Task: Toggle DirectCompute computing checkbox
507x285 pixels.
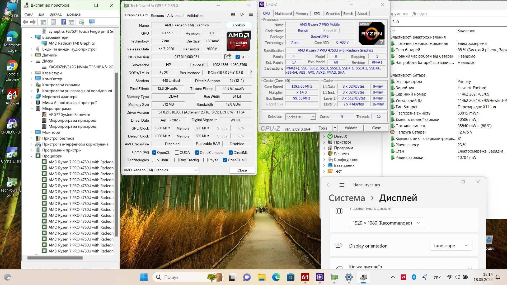Action: coord(198,153)
